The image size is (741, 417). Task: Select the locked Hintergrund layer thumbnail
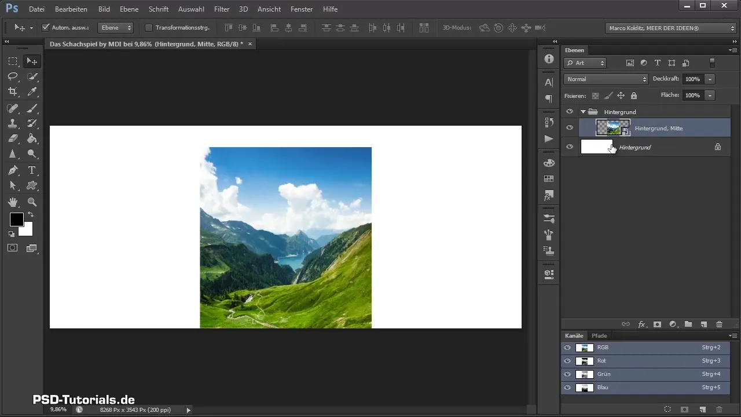596,147
